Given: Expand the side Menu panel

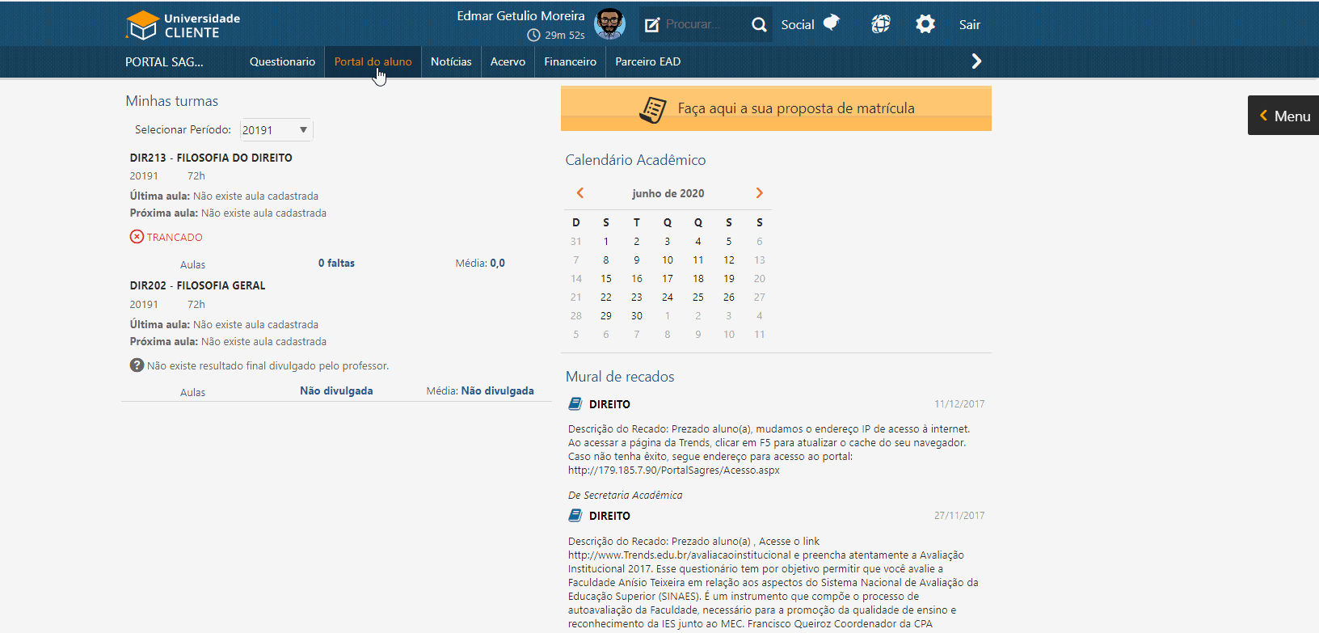Looking at the screenshot, I should (x=1283, y=116).
